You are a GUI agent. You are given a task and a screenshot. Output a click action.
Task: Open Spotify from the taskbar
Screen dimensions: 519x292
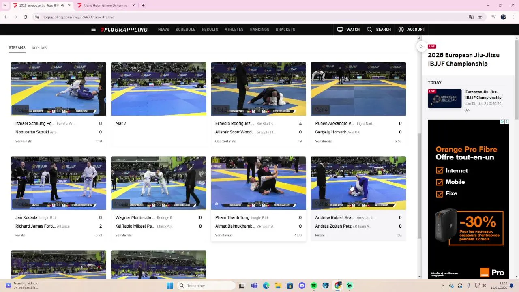coord(314,286)
